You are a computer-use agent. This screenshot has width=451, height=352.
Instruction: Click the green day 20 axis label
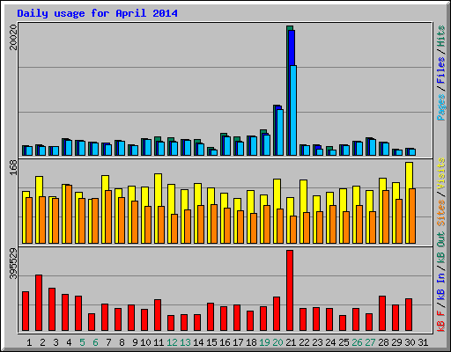coord(277,342)
